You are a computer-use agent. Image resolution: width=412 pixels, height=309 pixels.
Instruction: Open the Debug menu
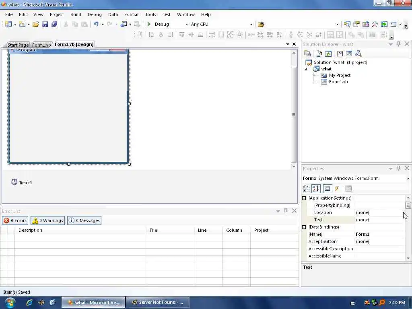(x=95, y=14)
